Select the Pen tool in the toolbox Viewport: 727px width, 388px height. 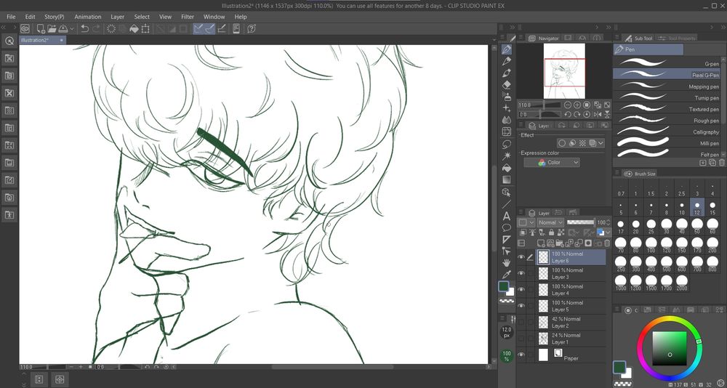click(x=507, y=49)
